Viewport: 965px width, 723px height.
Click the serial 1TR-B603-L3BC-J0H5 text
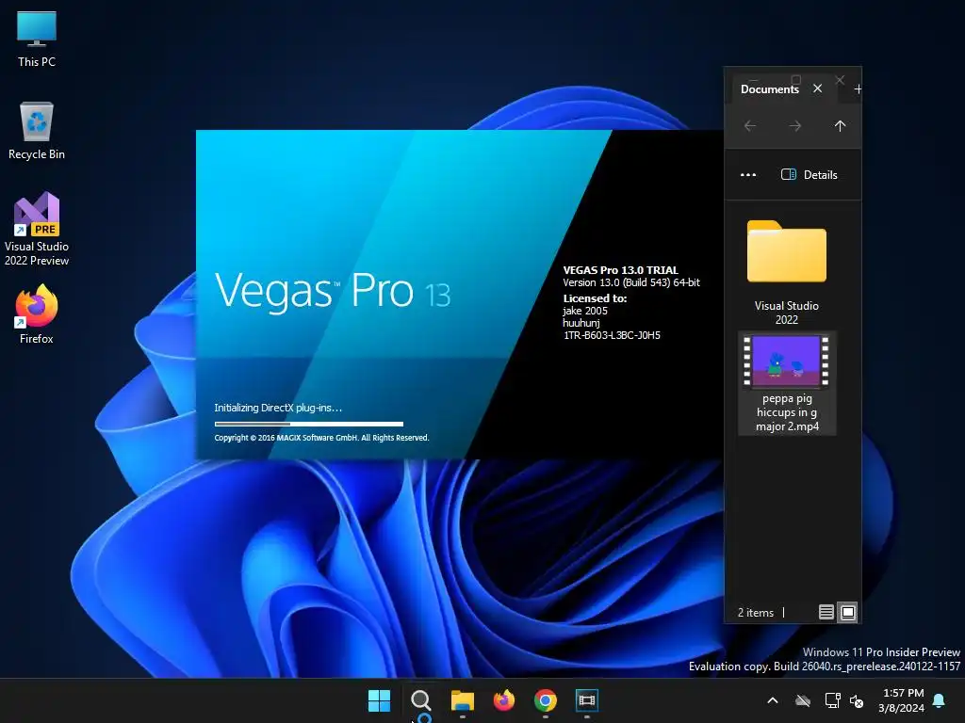(x=612, y=335)
